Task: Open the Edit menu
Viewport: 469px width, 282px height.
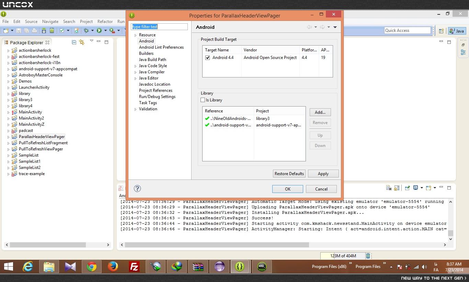Action: coord(16,21)
